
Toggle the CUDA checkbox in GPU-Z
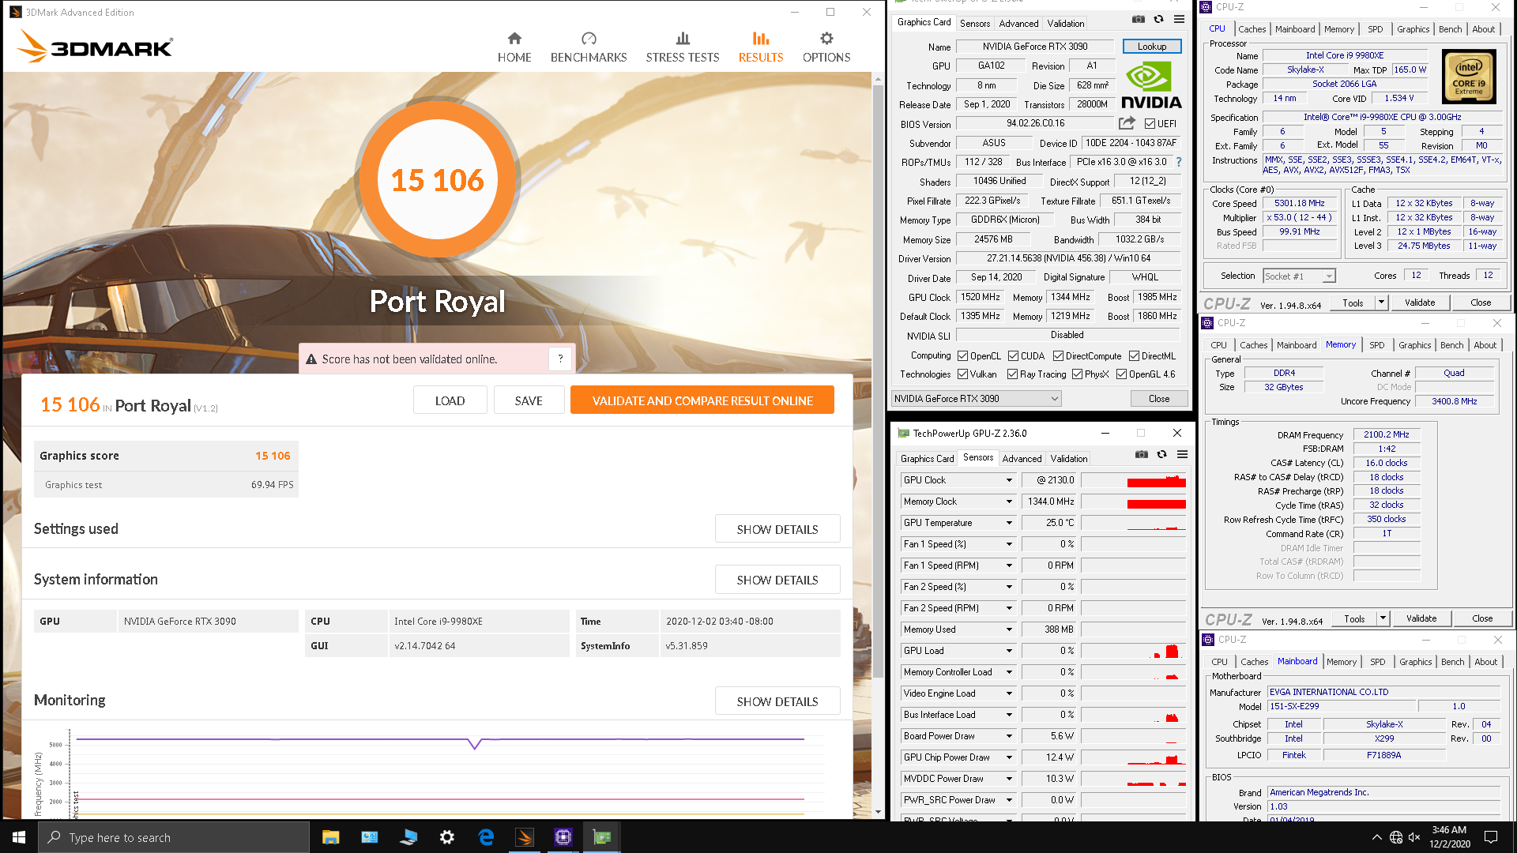coord(1013,356)
